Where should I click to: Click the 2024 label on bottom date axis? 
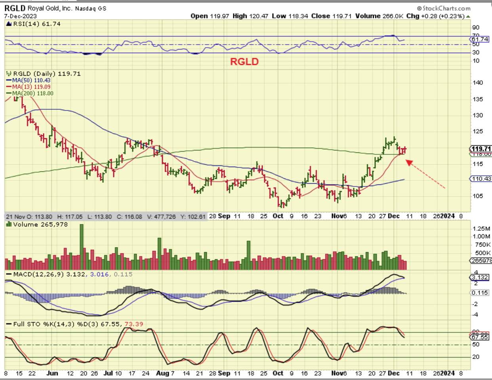coord(448,373)
